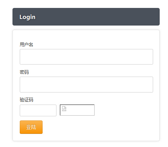Click the 用户名 label text
Viewport: 168px width, 147px height.
(26, 45)
